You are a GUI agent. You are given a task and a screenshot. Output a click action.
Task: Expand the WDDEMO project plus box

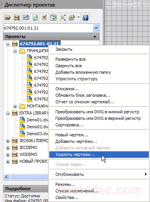tap(8, 155)
